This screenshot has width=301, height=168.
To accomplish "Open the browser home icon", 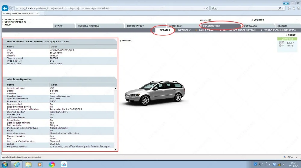I will pyautogui.click(x=289, y=8).
